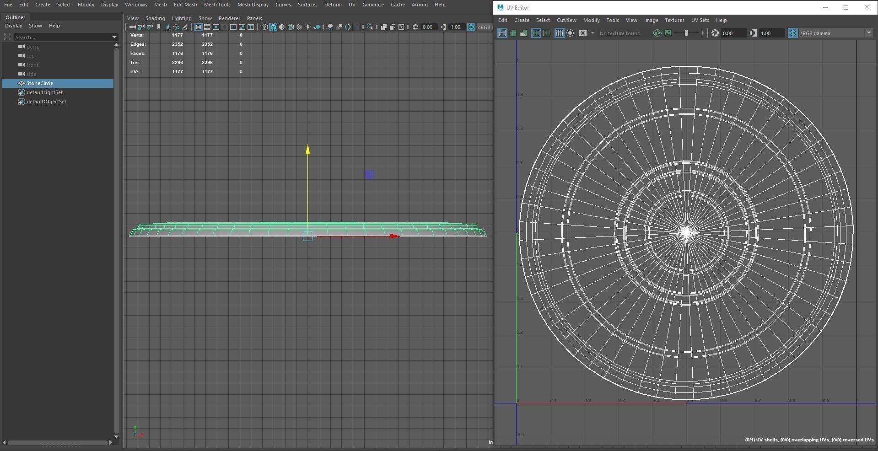The image size is (878, 451).
Task: Click the viewport Exposure icon
Action: pyautogui.click(x=415, y=27)
